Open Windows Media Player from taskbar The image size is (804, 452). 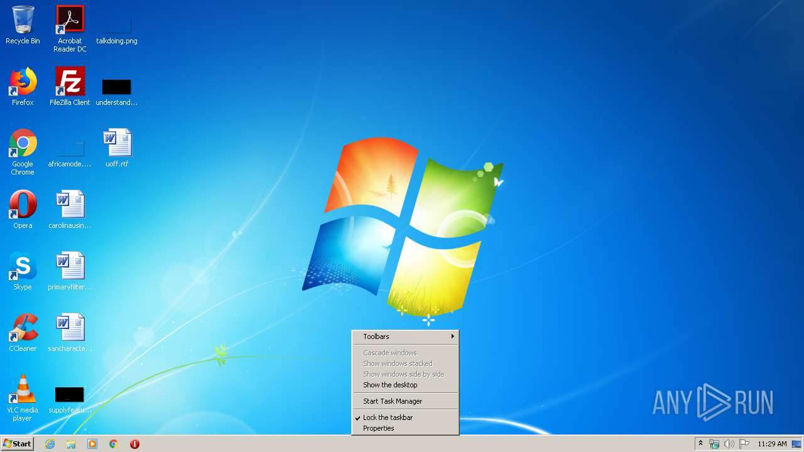(x=92, y=444)
